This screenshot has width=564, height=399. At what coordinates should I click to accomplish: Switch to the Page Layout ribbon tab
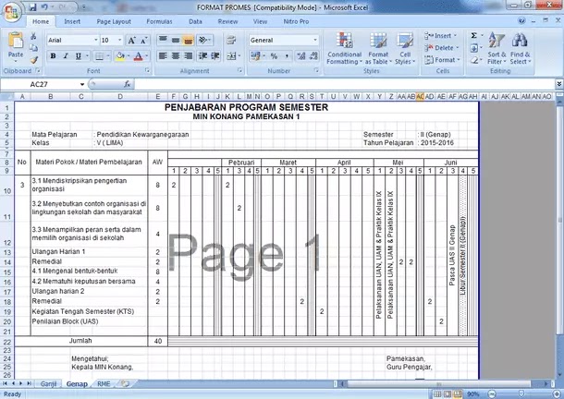114,21
